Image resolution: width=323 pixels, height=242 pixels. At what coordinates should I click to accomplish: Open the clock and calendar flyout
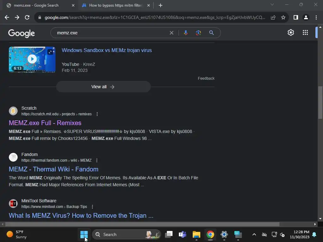point(300,234)
